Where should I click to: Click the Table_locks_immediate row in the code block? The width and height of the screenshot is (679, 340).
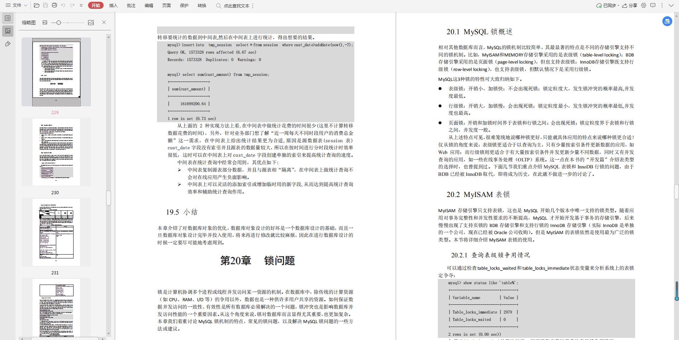coord(483,312)
